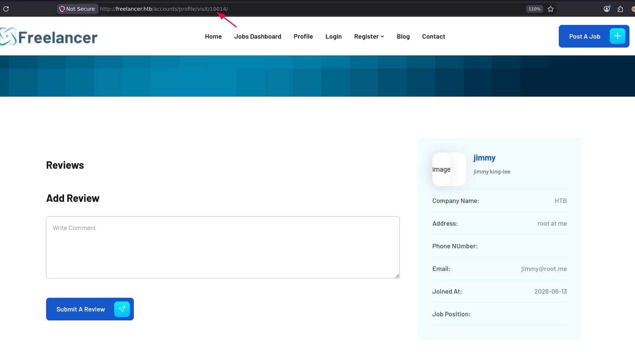Viewport: 635px width, 352px height.
Task: Open the extensions puzzle icon
Action: click(620, 9)
